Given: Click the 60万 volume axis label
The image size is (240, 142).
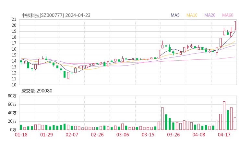Looking at the screenshot, I should click(12, 105).
